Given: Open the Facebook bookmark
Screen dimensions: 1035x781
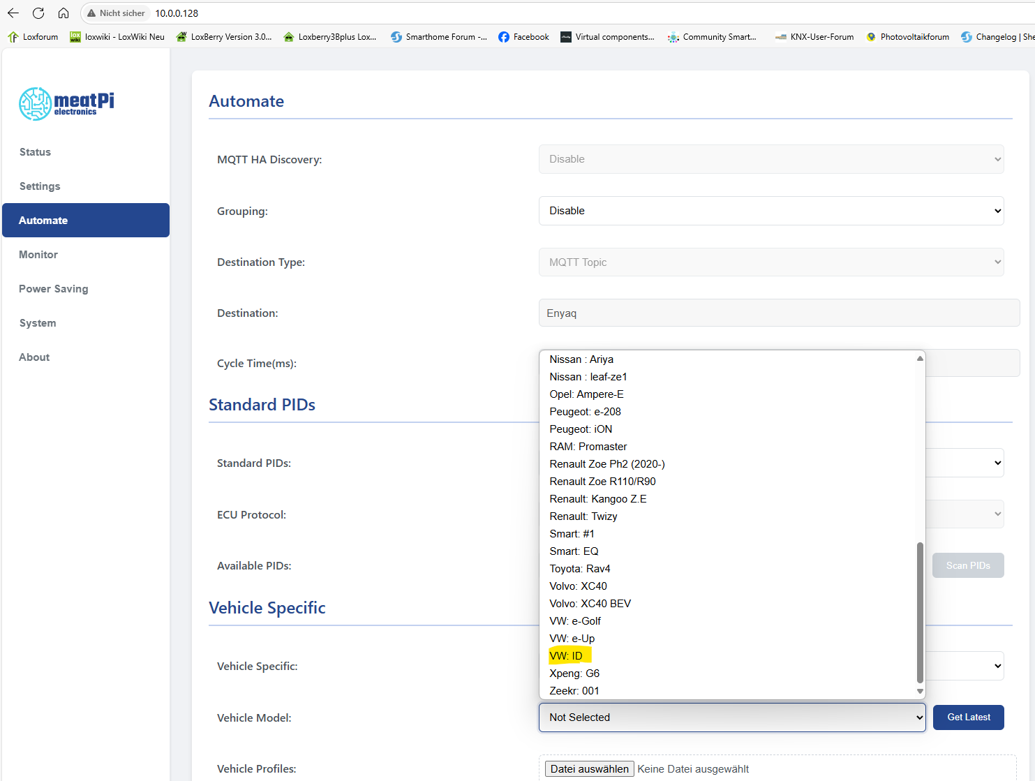Looking at the screenshot, I should coord(523,37).
